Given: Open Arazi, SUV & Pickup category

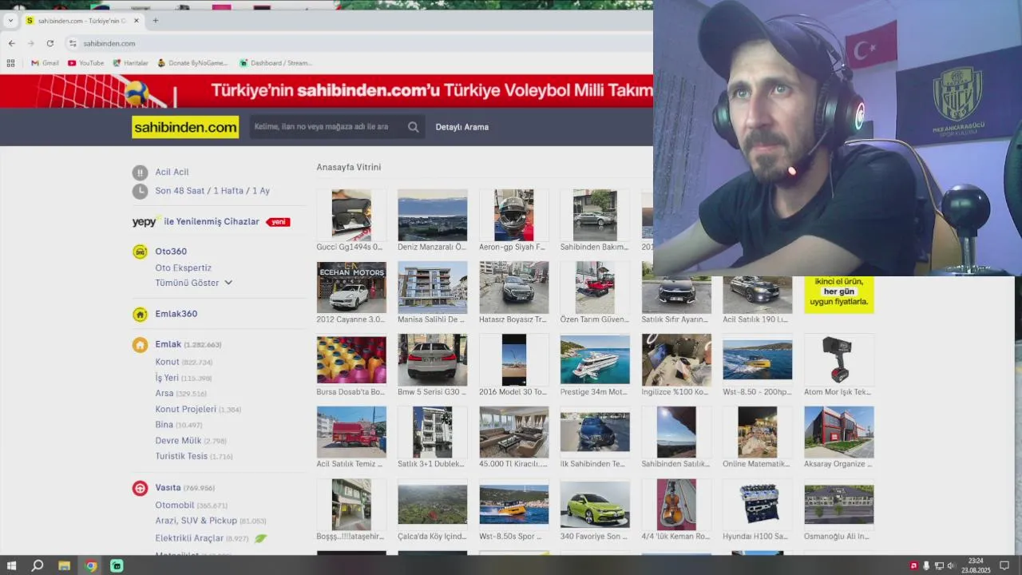Looking at the screenshot, I should (196, 521).
